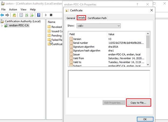The height and width of the screenshot is (122, 168).
Task: Click the endian-PDC-CA server icon in tree
Action: pyautogui.click(x=6, y=26)
